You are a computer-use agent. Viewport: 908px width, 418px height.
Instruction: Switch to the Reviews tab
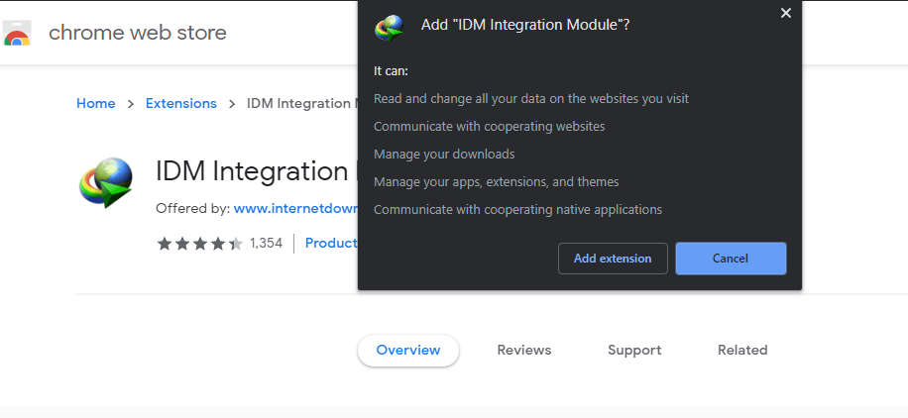pos(524,350)
